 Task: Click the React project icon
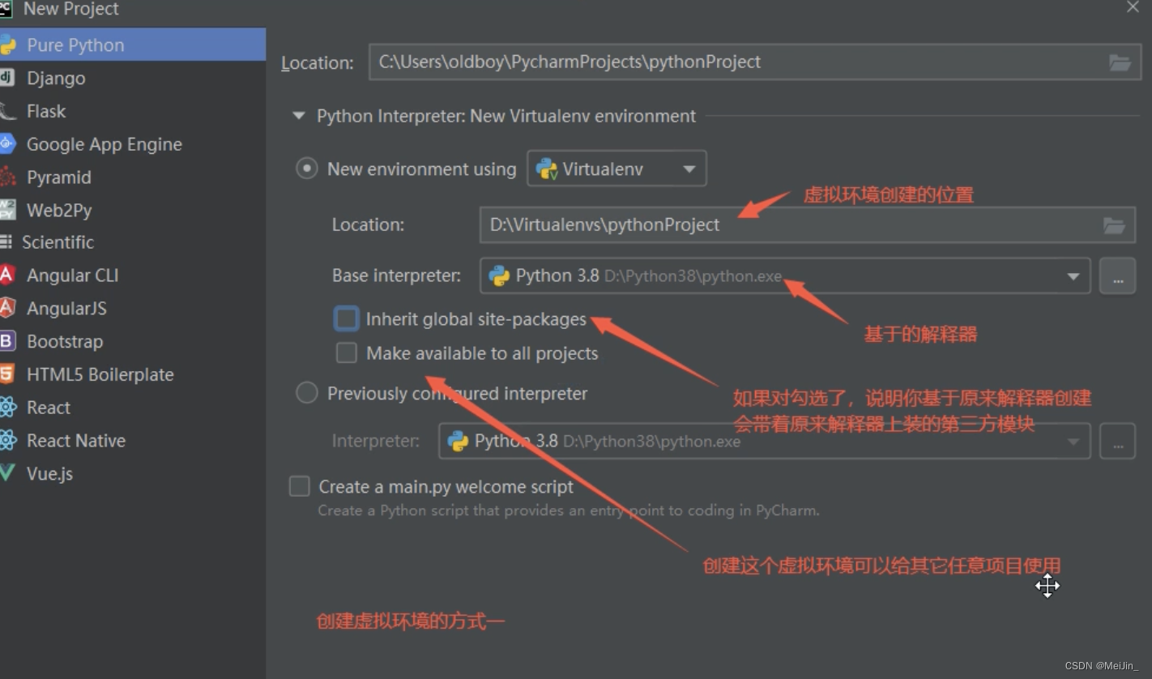[x=7, y=407]
